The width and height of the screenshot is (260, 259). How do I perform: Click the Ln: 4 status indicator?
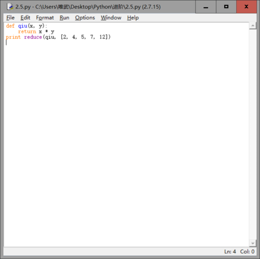tap(230, 251)
